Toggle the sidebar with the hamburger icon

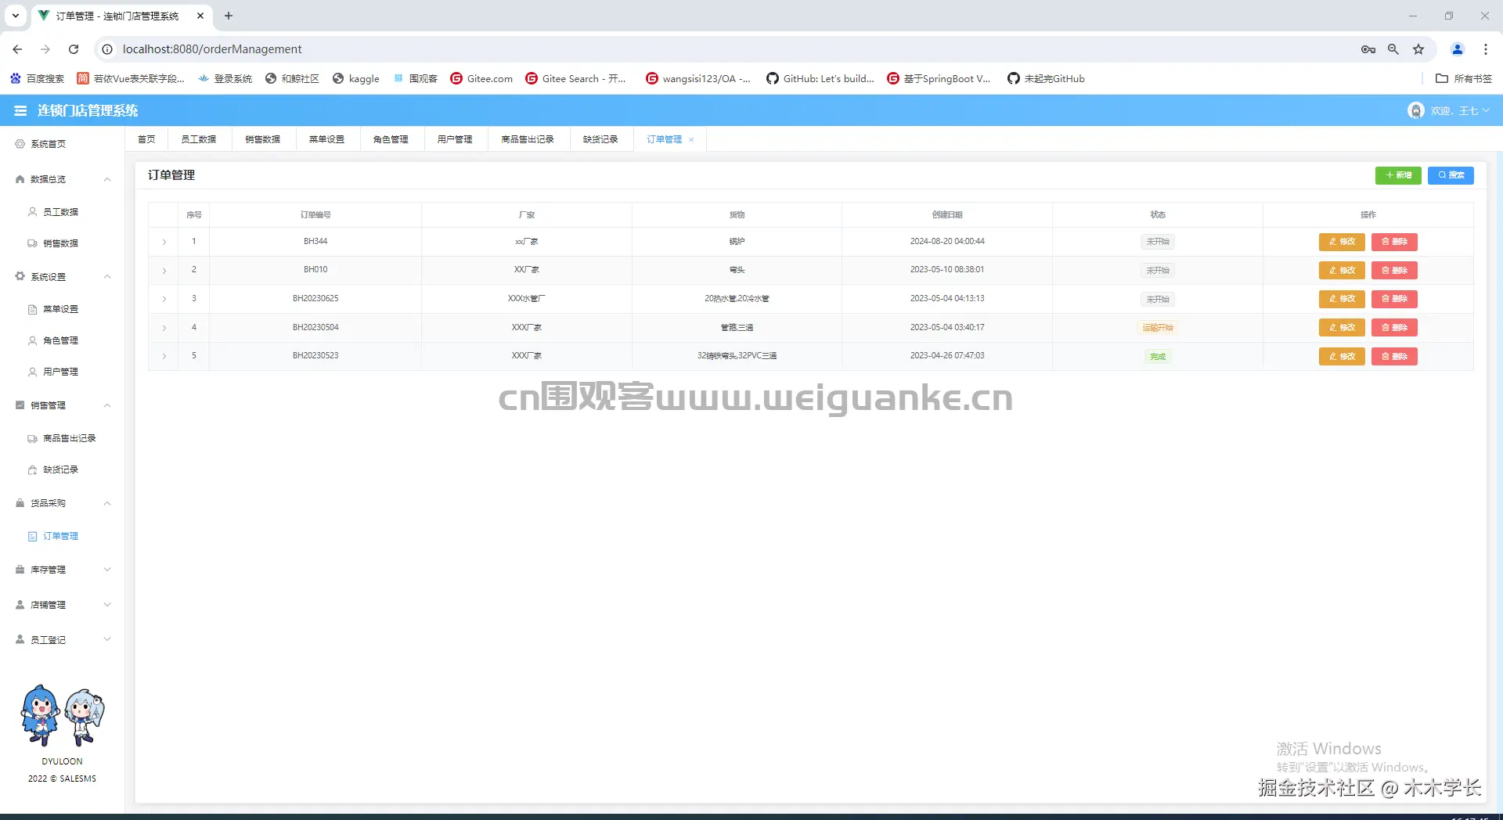(20, 111)
